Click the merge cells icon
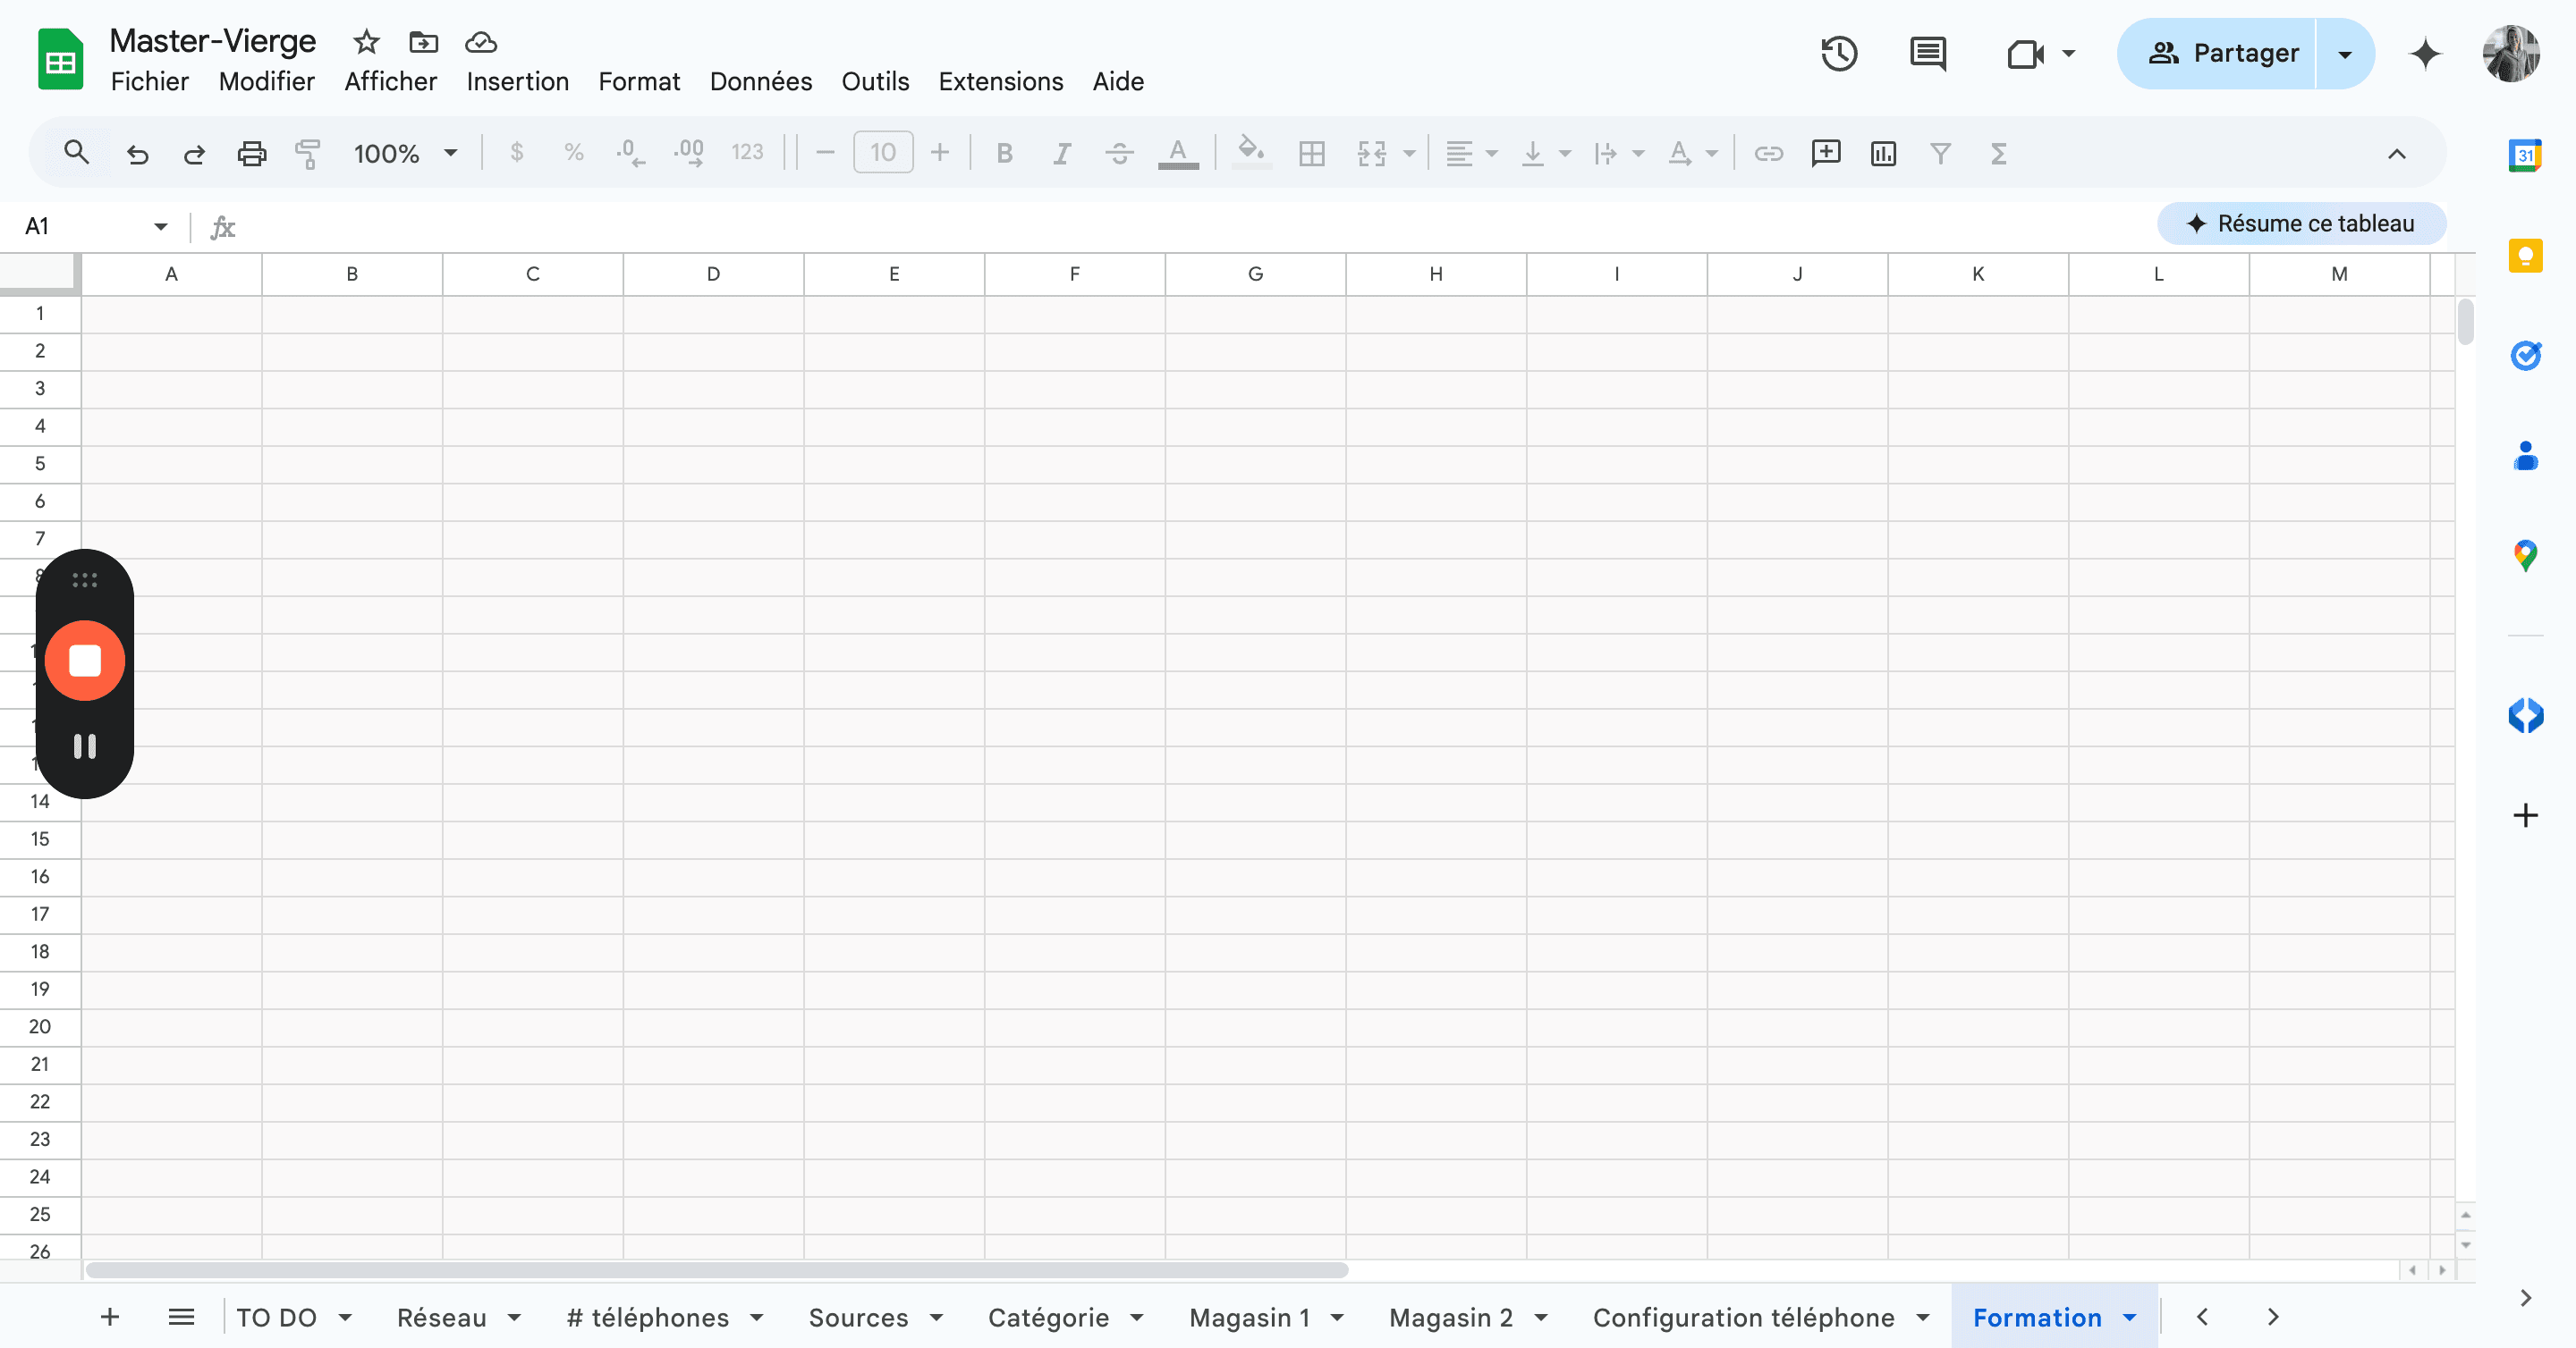This screenshot has height=1348, width=2576. click(x=1372, y=153)
